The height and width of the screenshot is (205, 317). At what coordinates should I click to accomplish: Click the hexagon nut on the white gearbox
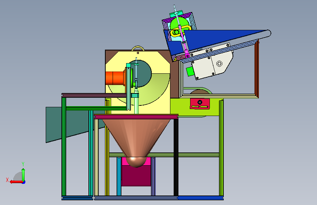click(219, 64)
